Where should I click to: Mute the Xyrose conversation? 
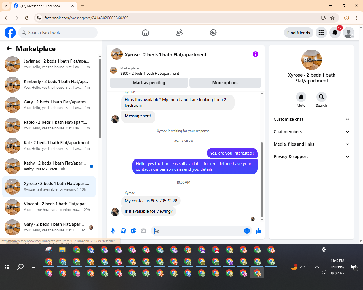[301, 97]
